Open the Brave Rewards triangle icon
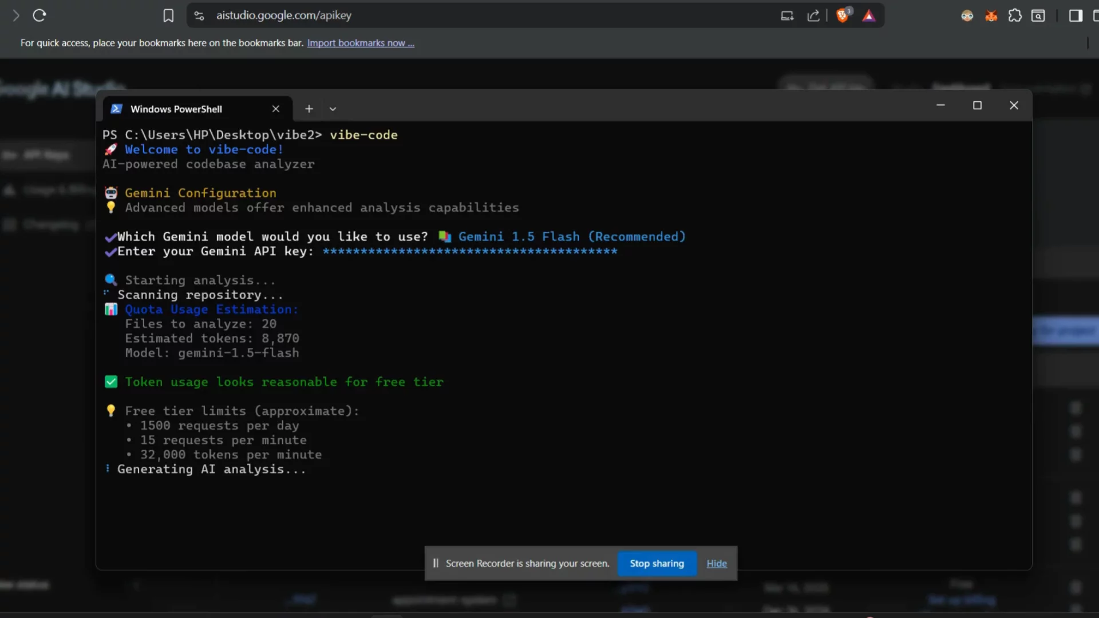The height and width of the screenshot is (618, 1099). 869,16
